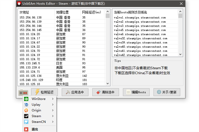The width and height of the screenshot is (199, 132).
Task: Sort by the 地理位置 column header
Action: tap(68, 12)
